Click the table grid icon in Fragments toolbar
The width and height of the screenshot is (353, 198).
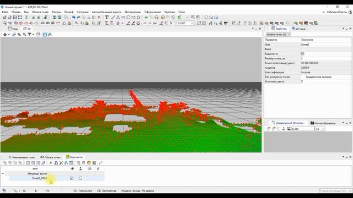pyautogui.click(x=71, y=163)
